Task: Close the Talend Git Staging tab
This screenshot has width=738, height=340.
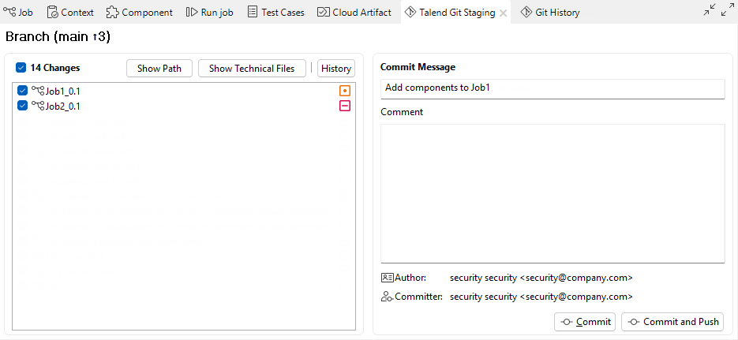Action: (504, 13)
